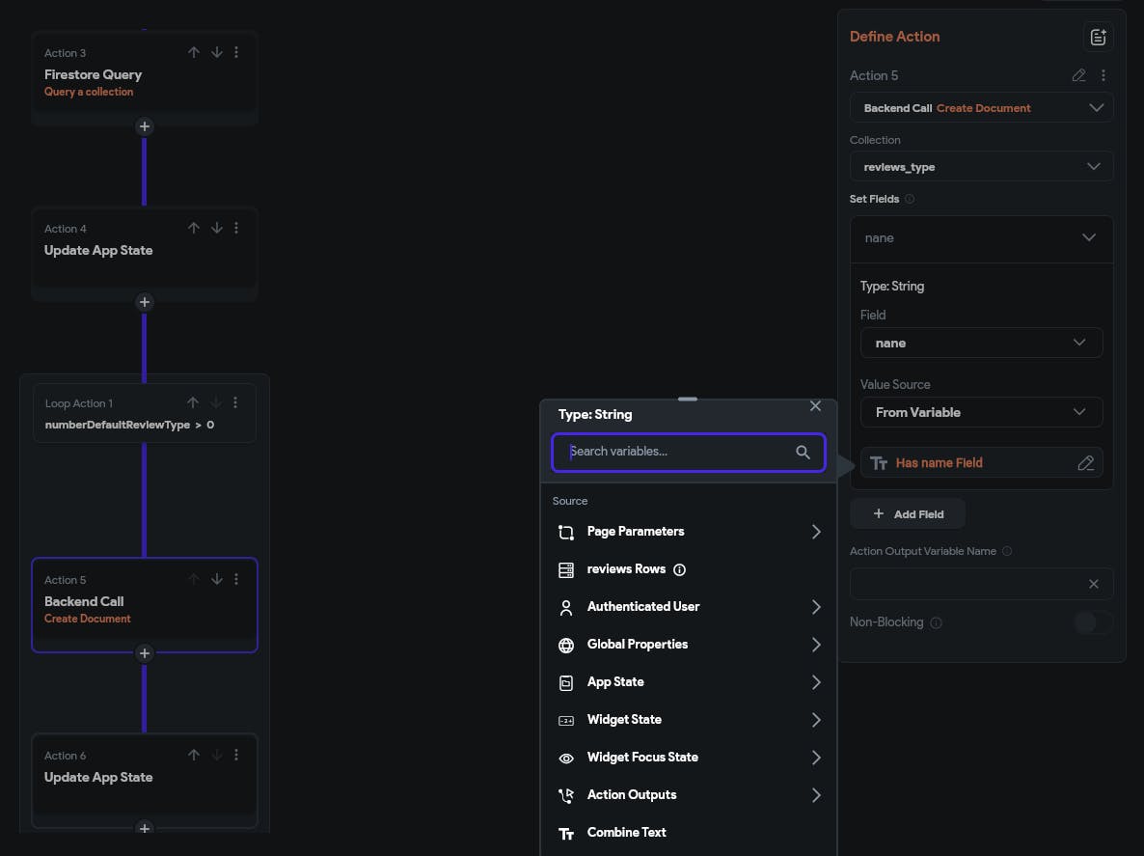This screenshot has width=1144, height=856.
Task: Open the action notes icon beside Define Action
Action: pos(1098,37)
